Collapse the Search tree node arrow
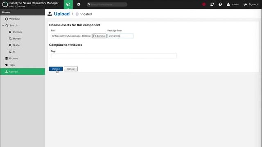The image size is (262, 147). click(3, 25)
